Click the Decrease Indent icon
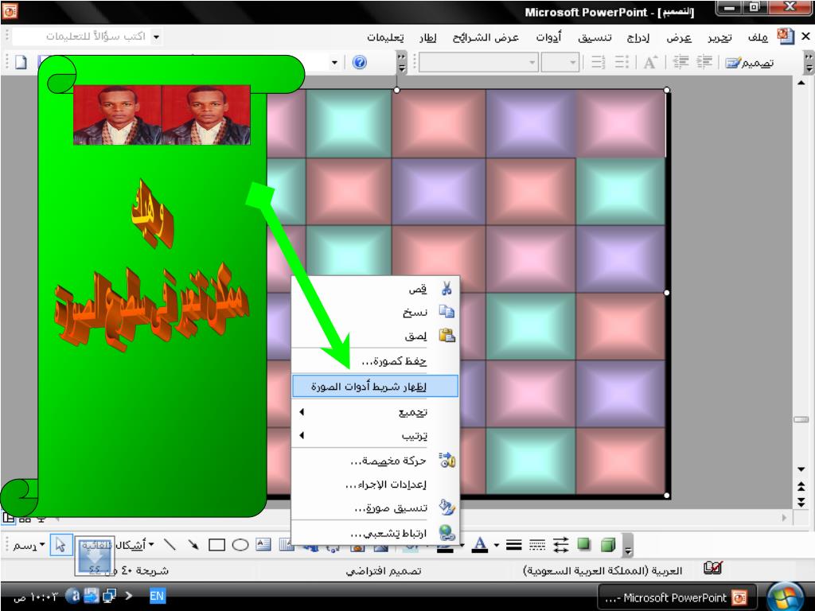The image size is (815, 611). (680, 63)
